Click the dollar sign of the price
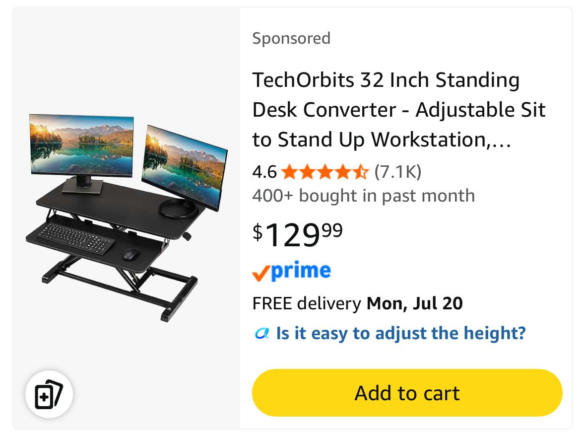 click(258, 232)
